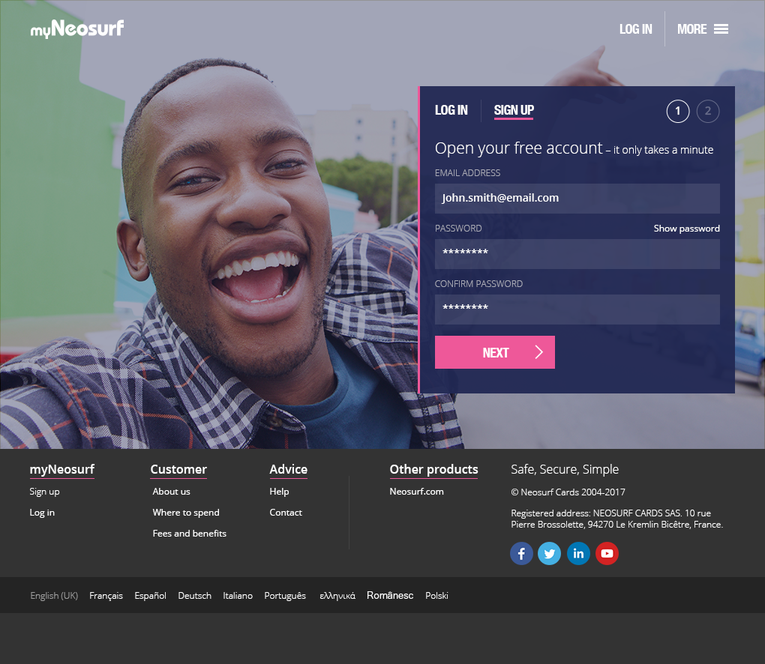Click the Advice footer heading
Viewport: 765px width, 664px height.
pos(288,469)
